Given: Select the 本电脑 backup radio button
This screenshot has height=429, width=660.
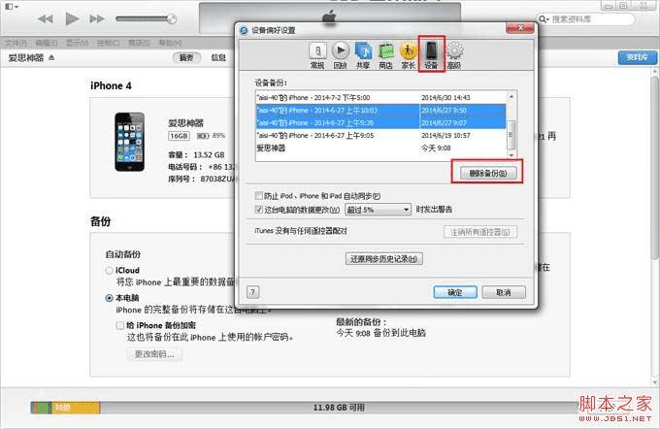Looking at the screenshot, I should point(110,298).
